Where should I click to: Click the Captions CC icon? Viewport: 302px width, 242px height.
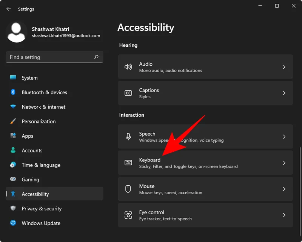point(128,93)
